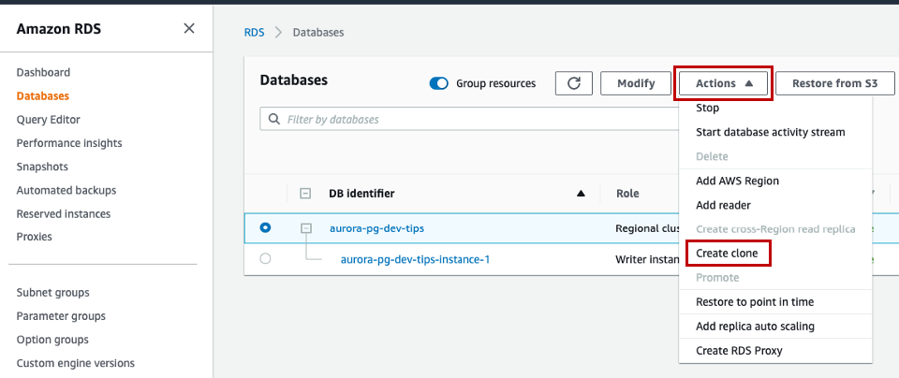This screenshot has height=378, width=899.
Task: Open the aurora-pg-dev-tips-instance-1 link
Action: (x=415, y=259)
